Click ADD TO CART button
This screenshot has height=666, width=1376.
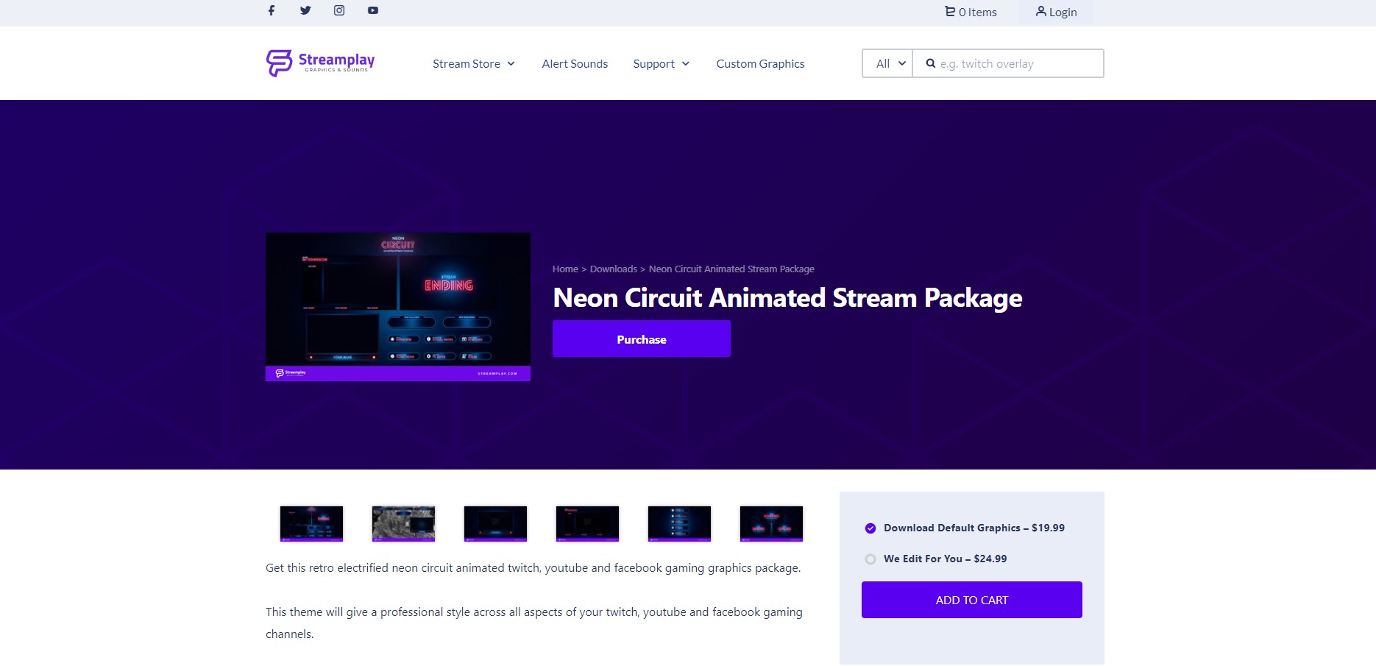coord(972,600)
